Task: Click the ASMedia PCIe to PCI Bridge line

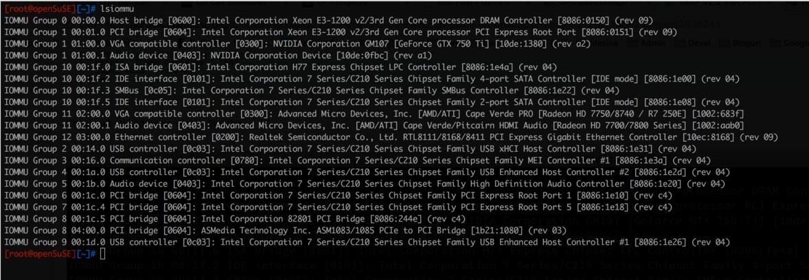Action: click(x=286, y=230)
